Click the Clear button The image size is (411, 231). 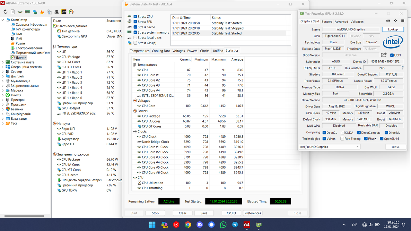(x=182, y=213)
